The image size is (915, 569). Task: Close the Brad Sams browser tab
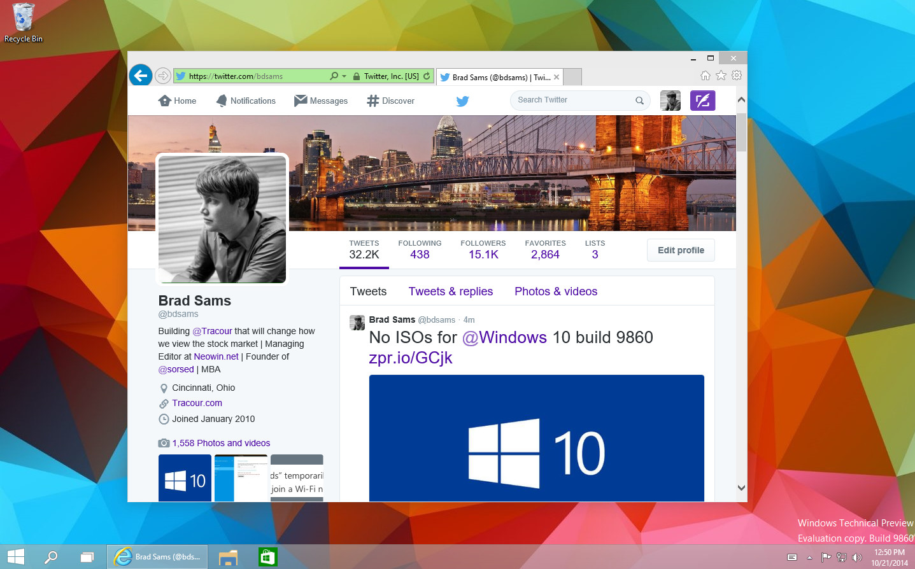[557, 77]
